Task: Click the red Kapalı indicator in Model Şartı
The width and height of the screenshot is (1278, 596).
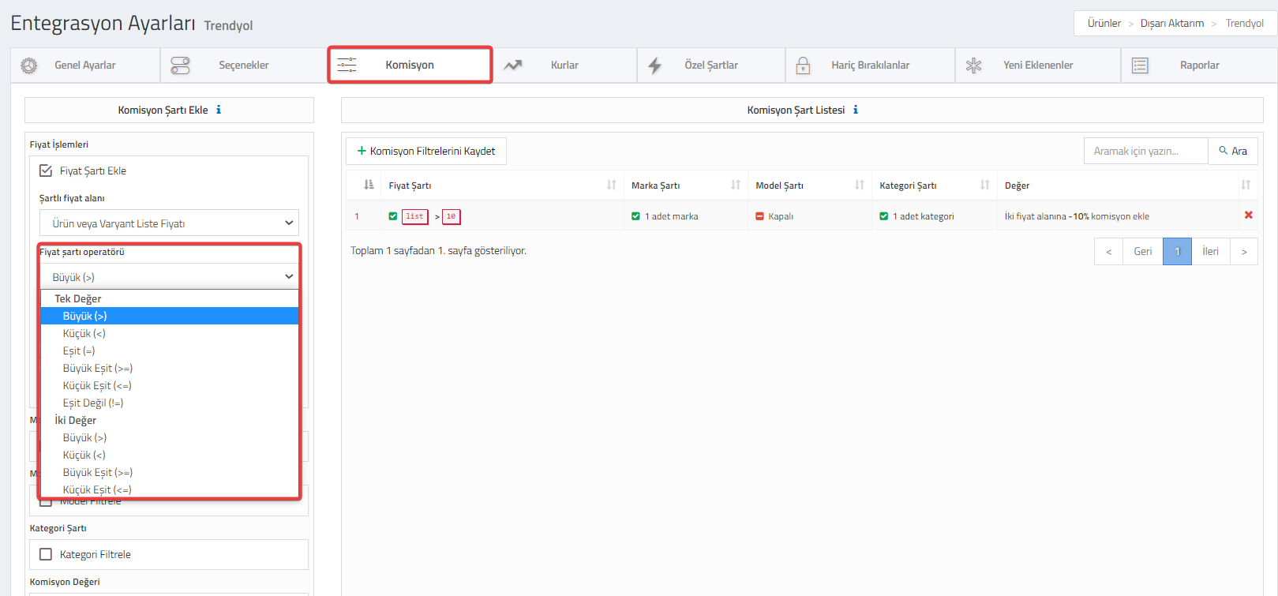Action: (759, 216)
